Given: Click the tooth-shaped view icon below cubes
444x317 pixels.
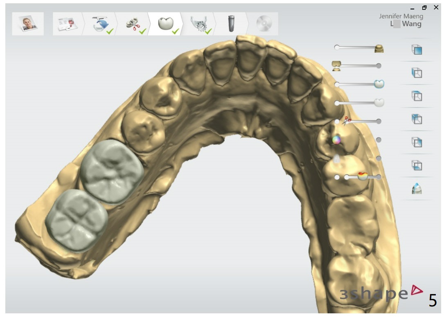Looking at the screenshot, I should click(x=417, y=189).
